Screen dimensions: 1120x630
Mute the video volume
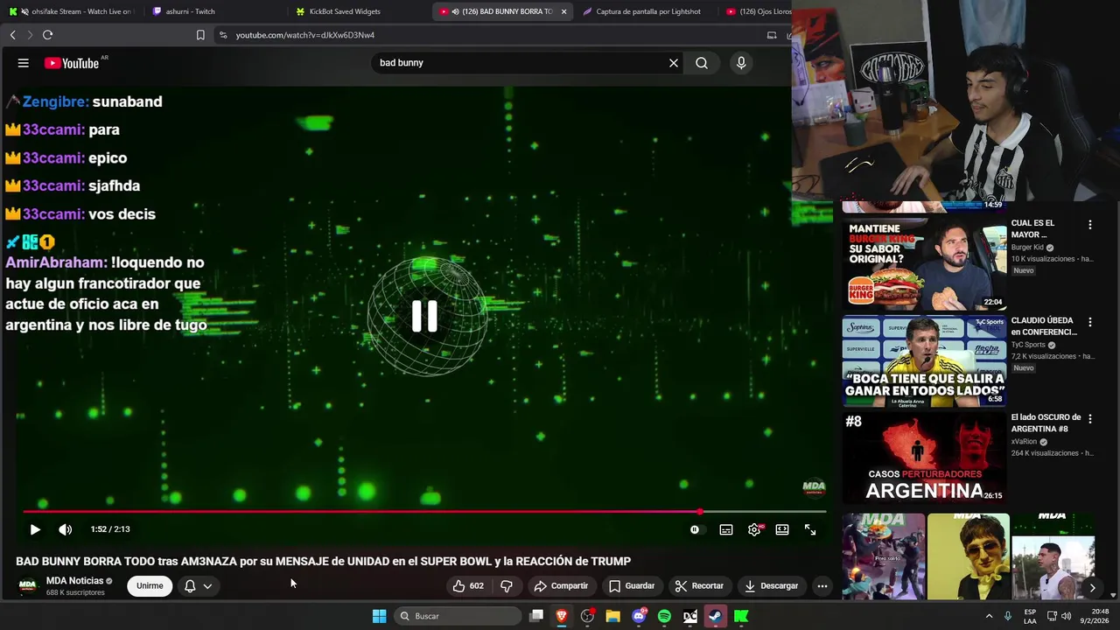point(66,529)
